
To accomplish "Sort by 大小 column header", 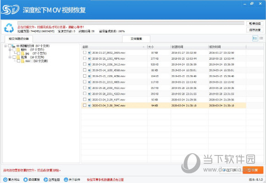I will tap(159, 47).
